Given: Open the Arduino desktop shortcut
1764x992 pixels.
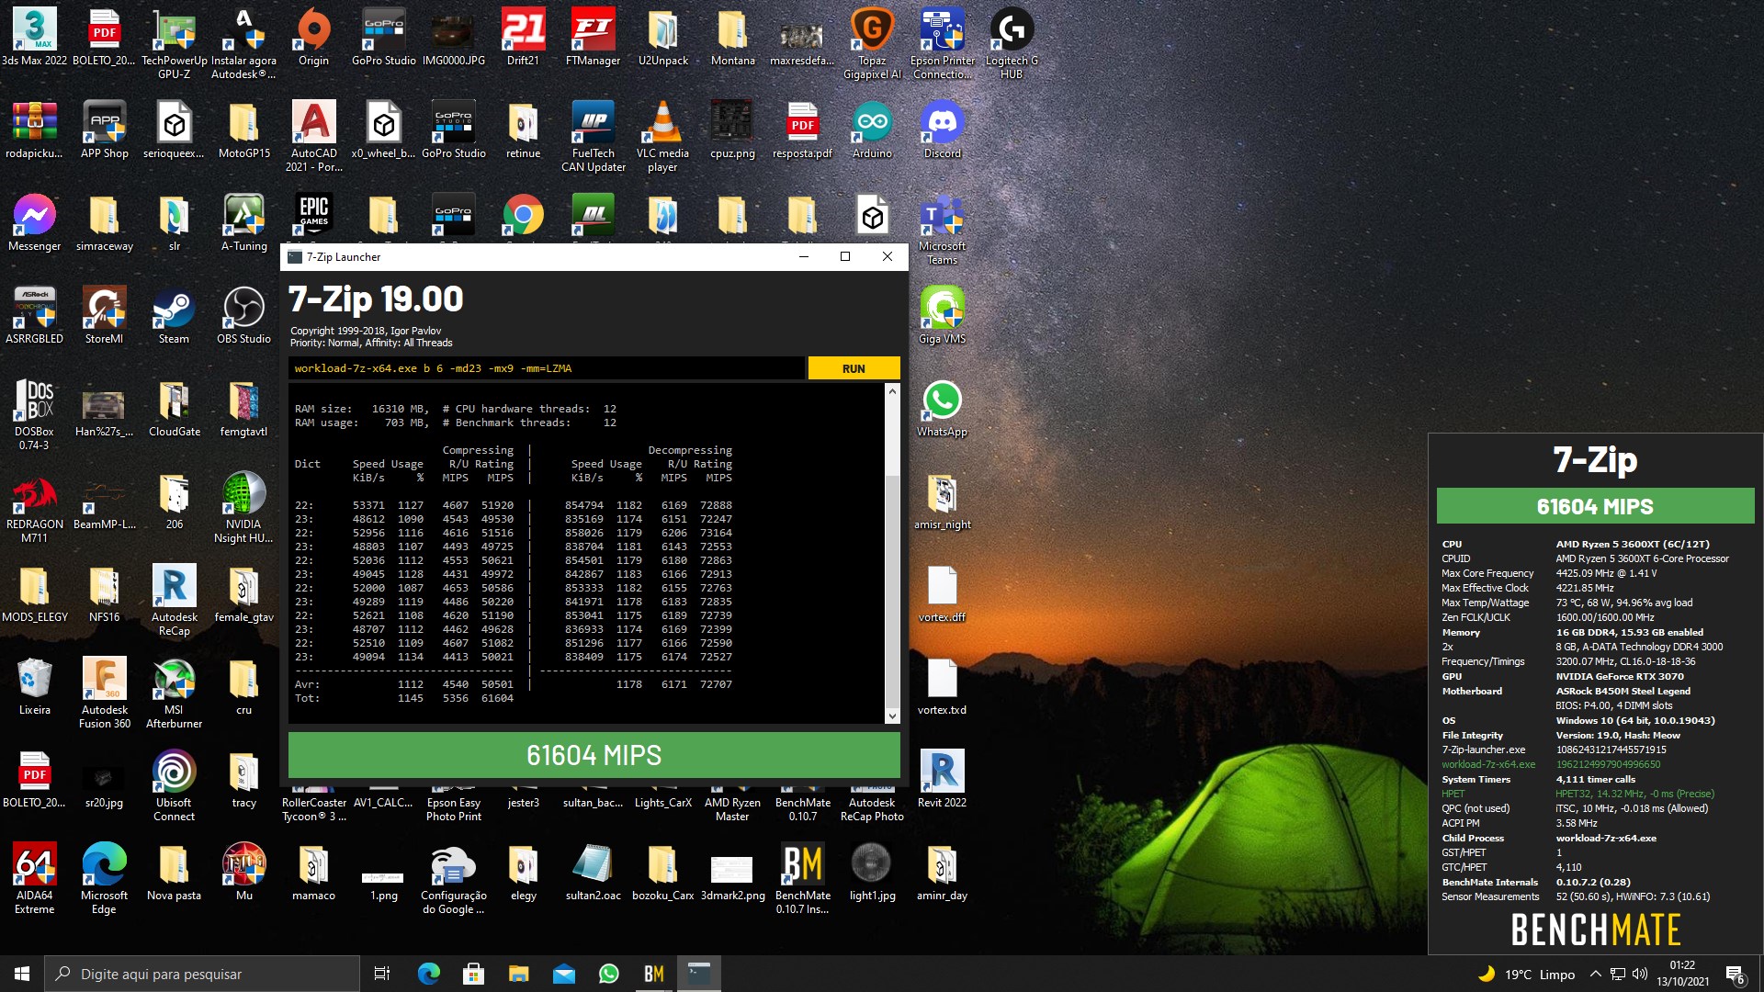Looking at the screenshot, I should point(872,130).
